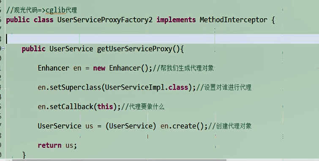Click the create method call

(x=184, y=126)
